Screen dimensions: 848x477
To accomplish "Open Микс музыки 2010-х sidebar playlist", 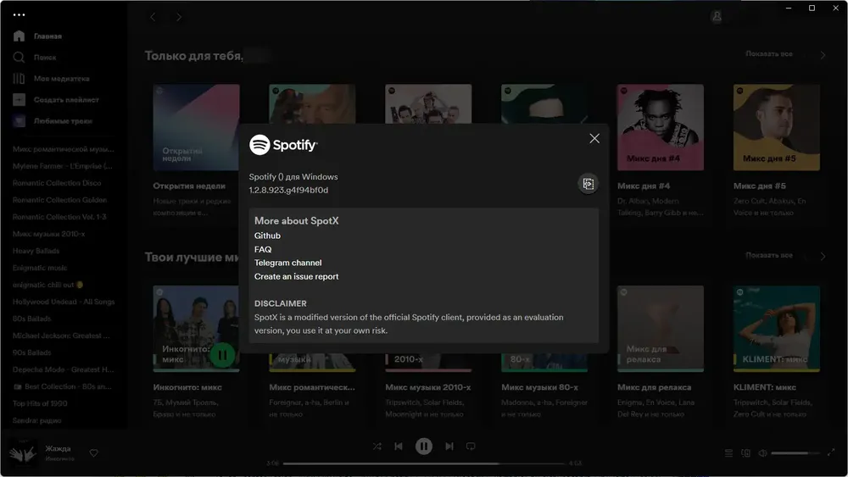I will (48, 234).
